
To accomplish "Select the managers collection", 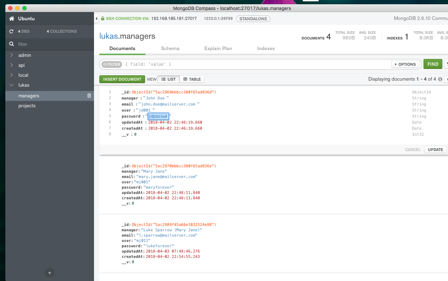I will pos(50,96).
